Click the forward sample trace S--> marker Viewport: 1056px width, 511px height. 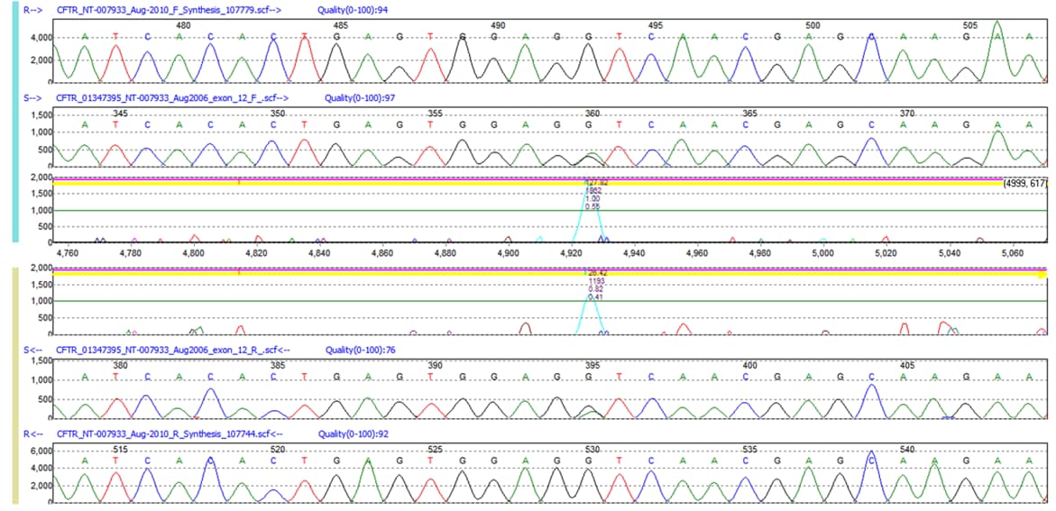pyautogui.click(x=28, y=97)
